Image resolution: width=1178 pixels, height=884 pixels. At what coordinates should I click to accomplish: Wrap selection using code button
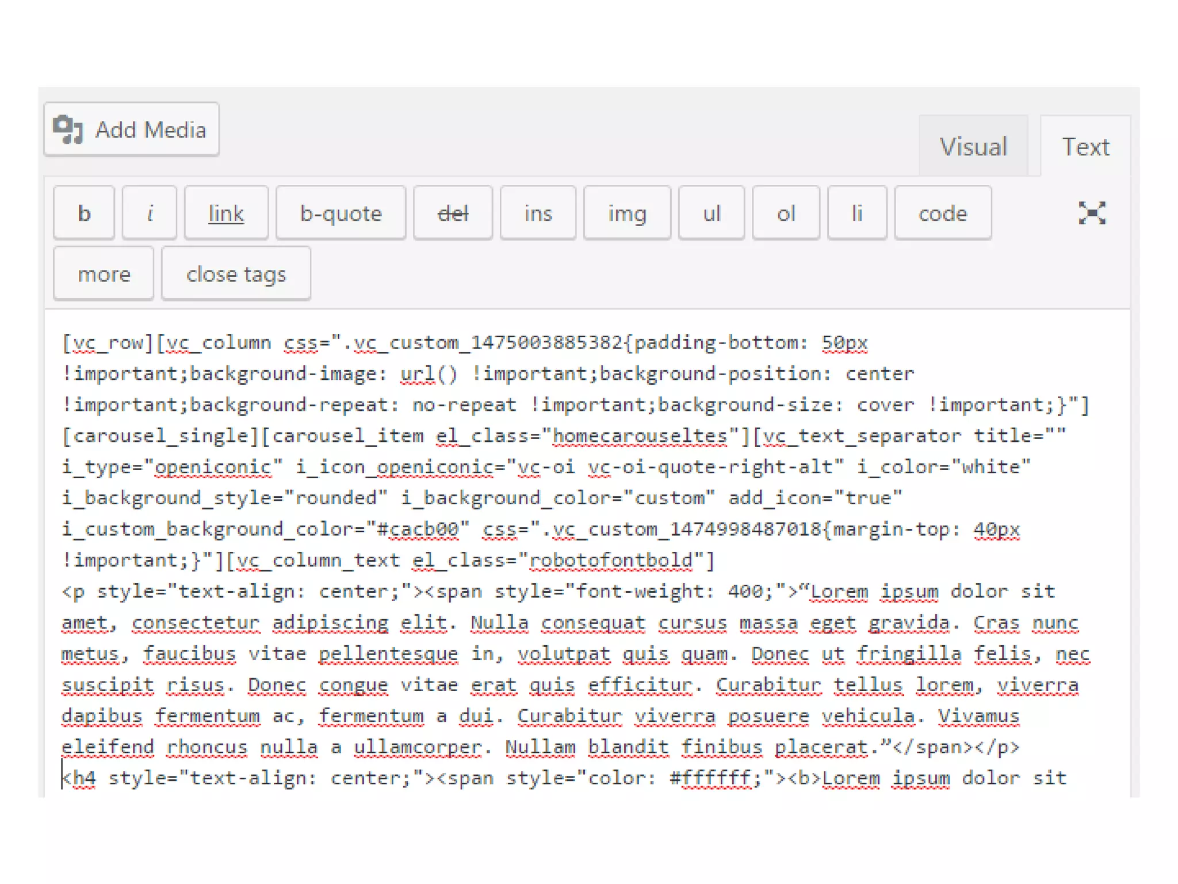(943, 213)
